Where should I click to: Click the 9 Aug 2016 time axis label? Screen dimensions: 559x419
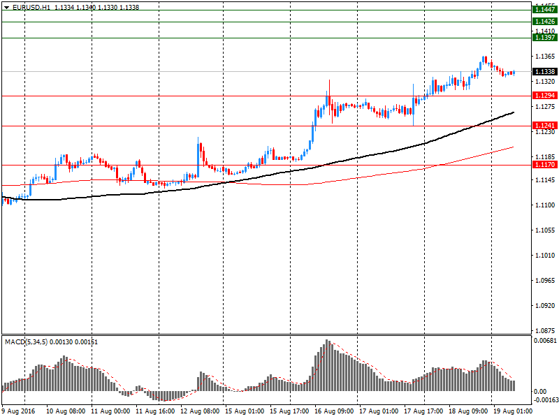point(18,411)
